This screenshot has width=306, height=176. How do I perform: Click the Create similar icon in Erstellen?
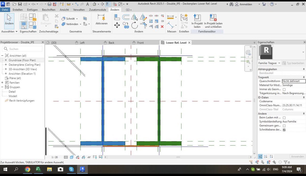click(x=184, y=17)
